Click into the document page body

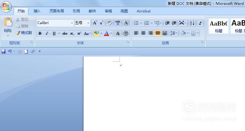164,94
